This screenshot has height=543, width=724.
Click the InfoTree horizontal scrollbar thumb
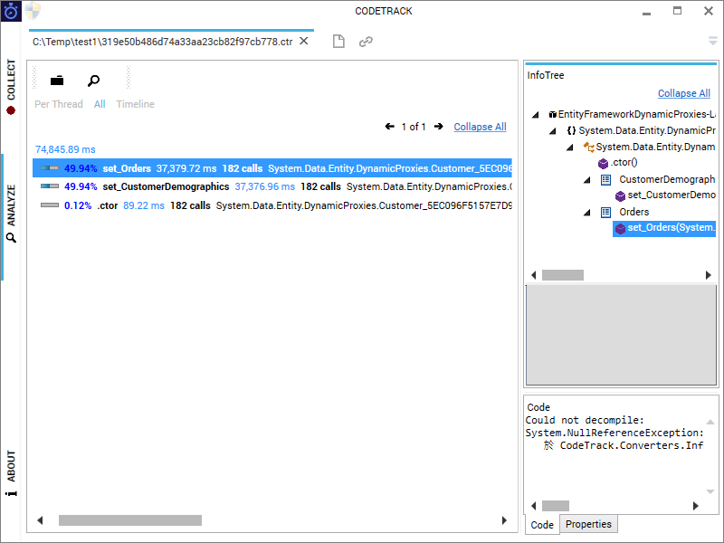[x=562, y=275]
